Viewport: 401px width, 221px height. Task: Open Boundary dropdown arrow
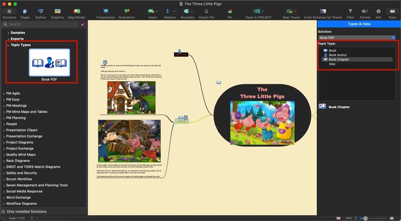click(192, 11)
